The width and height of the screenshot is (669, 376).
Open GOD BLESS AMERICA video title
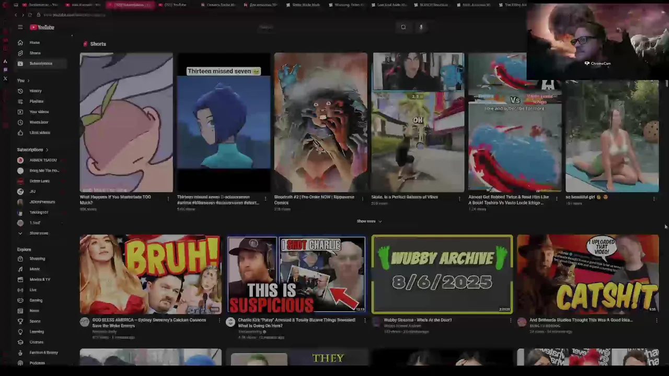click(149, 323)
